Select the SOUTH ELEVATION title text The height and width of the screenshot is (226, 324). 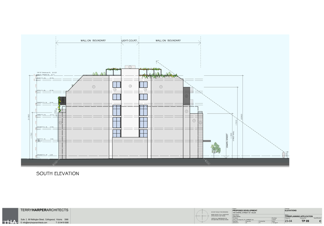coord(57,173)
